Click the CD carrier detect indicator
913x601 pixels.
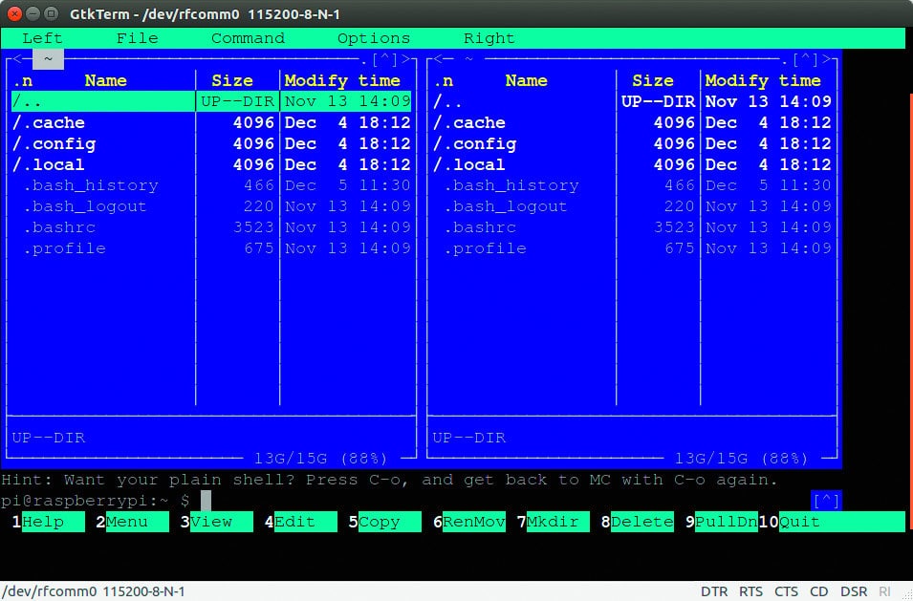tap(818, 591)
